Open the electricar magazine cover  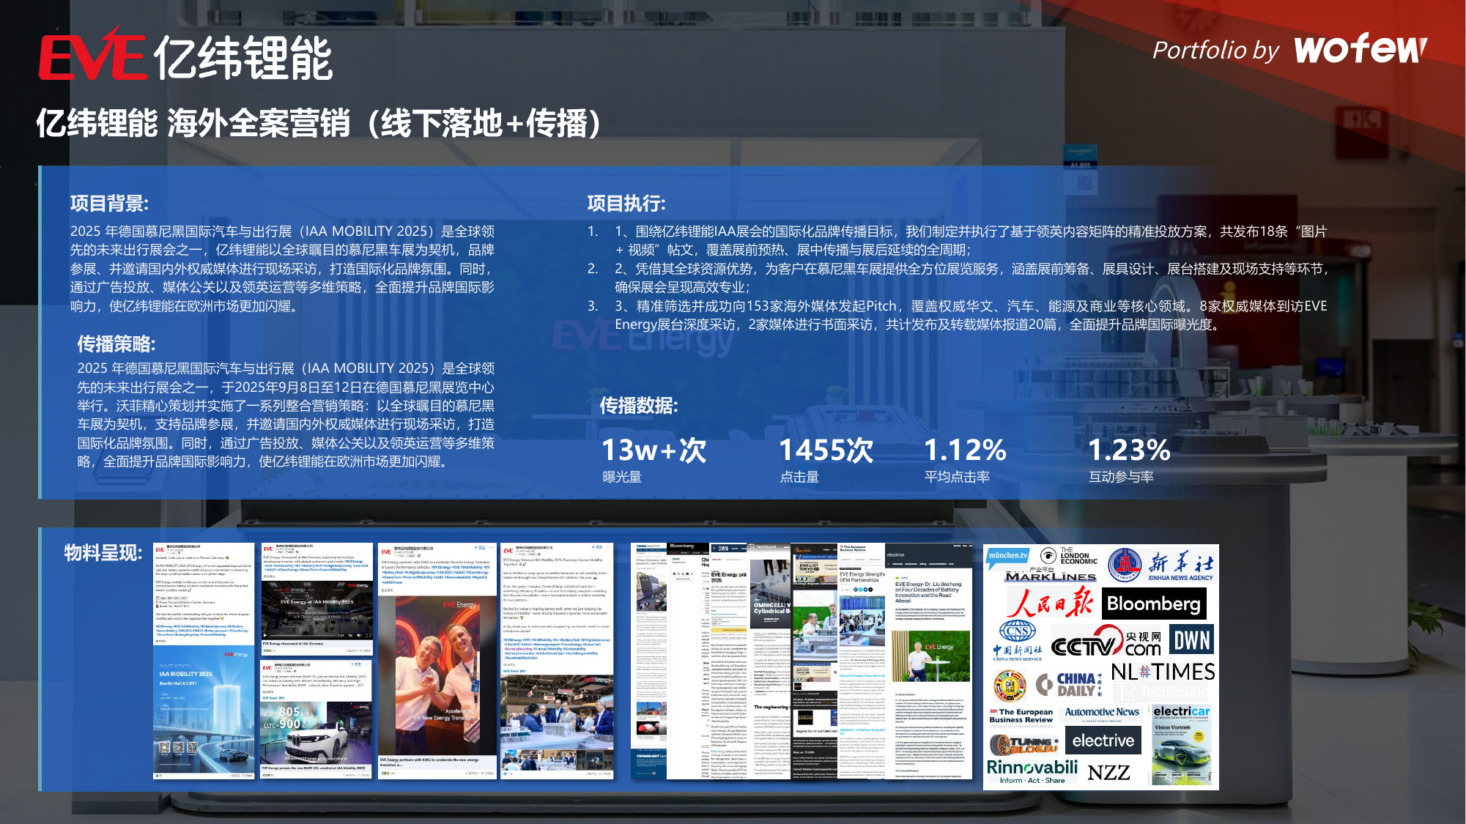1181,744
